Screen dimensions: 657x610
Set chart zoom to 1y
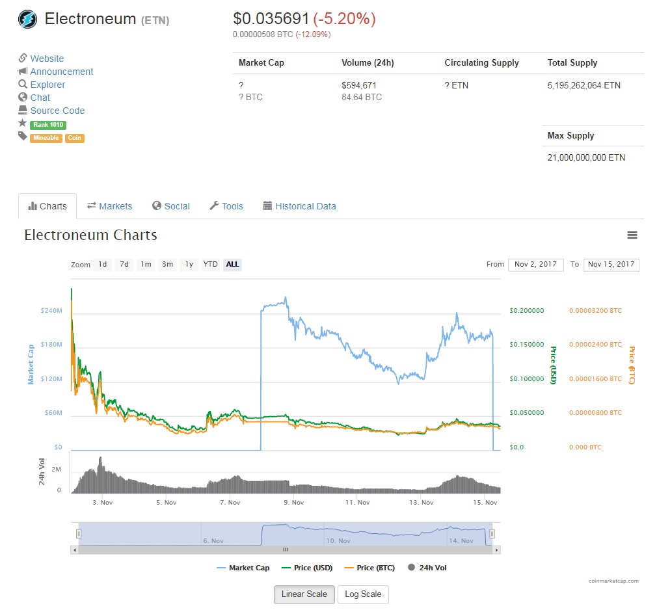point(189,265)
